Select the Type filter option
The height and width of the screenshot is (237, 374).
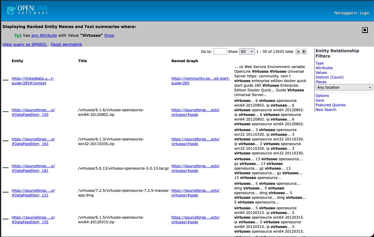pos(319,63)
